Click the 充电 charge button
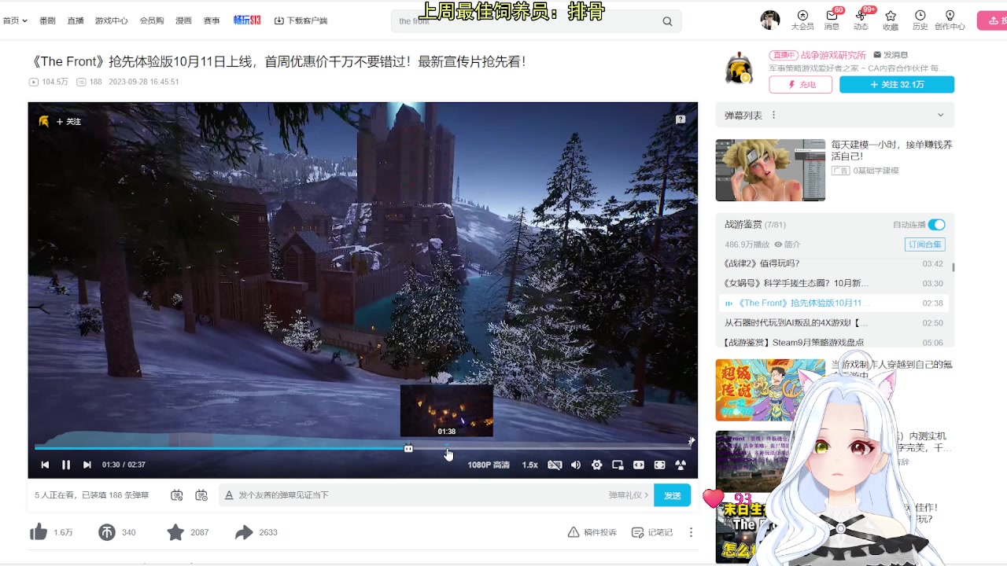1007x566 pixels. click(x=801, y=85)
